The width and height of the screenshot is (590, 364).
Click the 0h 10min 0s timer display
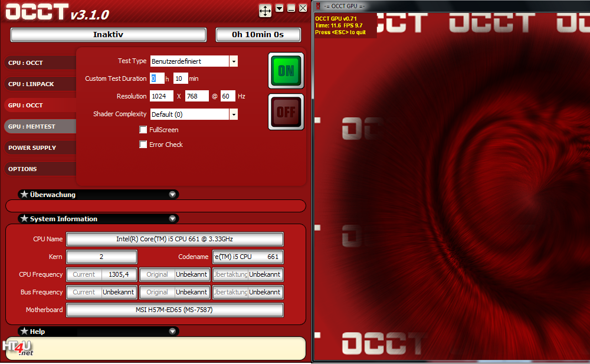coord(258,35)
